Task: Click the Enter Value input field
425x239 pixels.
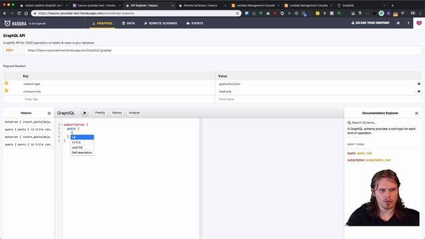Action: coord(317,99)
